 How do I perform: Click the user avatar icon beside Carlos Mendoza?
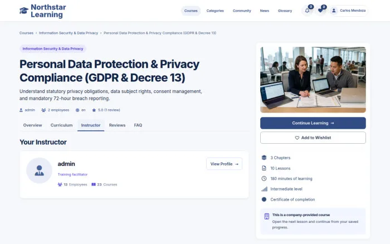coord(334,11)
